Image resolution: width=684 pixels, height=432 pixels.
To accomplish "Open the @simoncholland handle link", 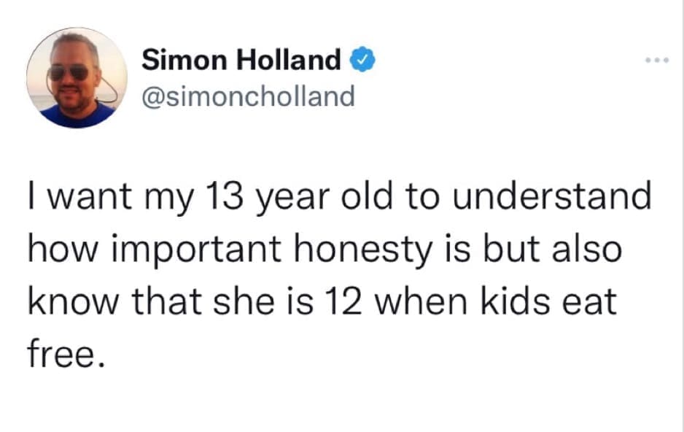I will (248, 96).
